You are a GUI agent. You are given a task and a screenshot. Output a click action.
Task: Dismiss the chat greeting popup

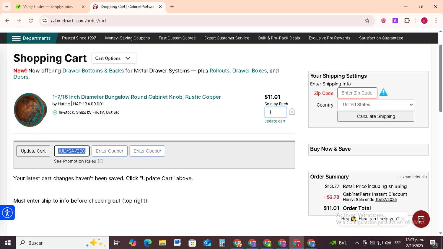coord(403,219)
